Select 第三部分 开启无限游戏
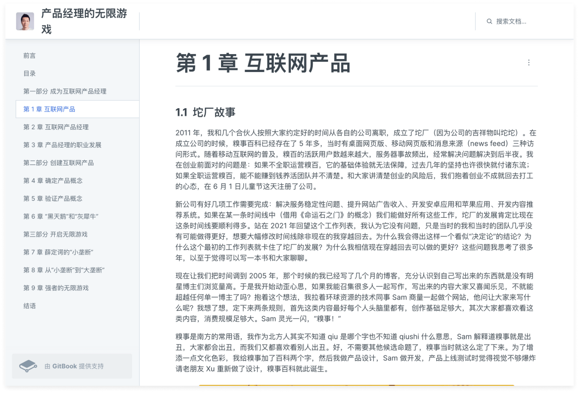Viewport: 579px width, 393px height. (55, 234)
